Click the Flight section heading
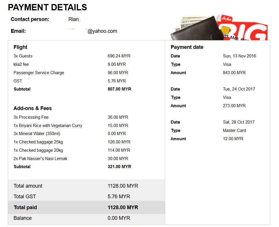279x227 pixels. pos(20,47)
